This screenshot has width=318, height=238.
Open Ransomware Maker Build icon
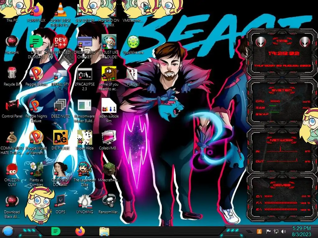click(x=84, y=111)
